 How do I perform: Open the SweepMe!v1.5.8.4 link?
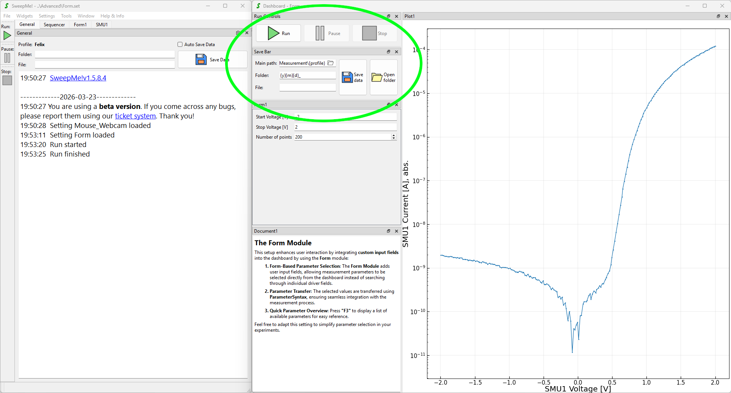[x=78, y=78]
